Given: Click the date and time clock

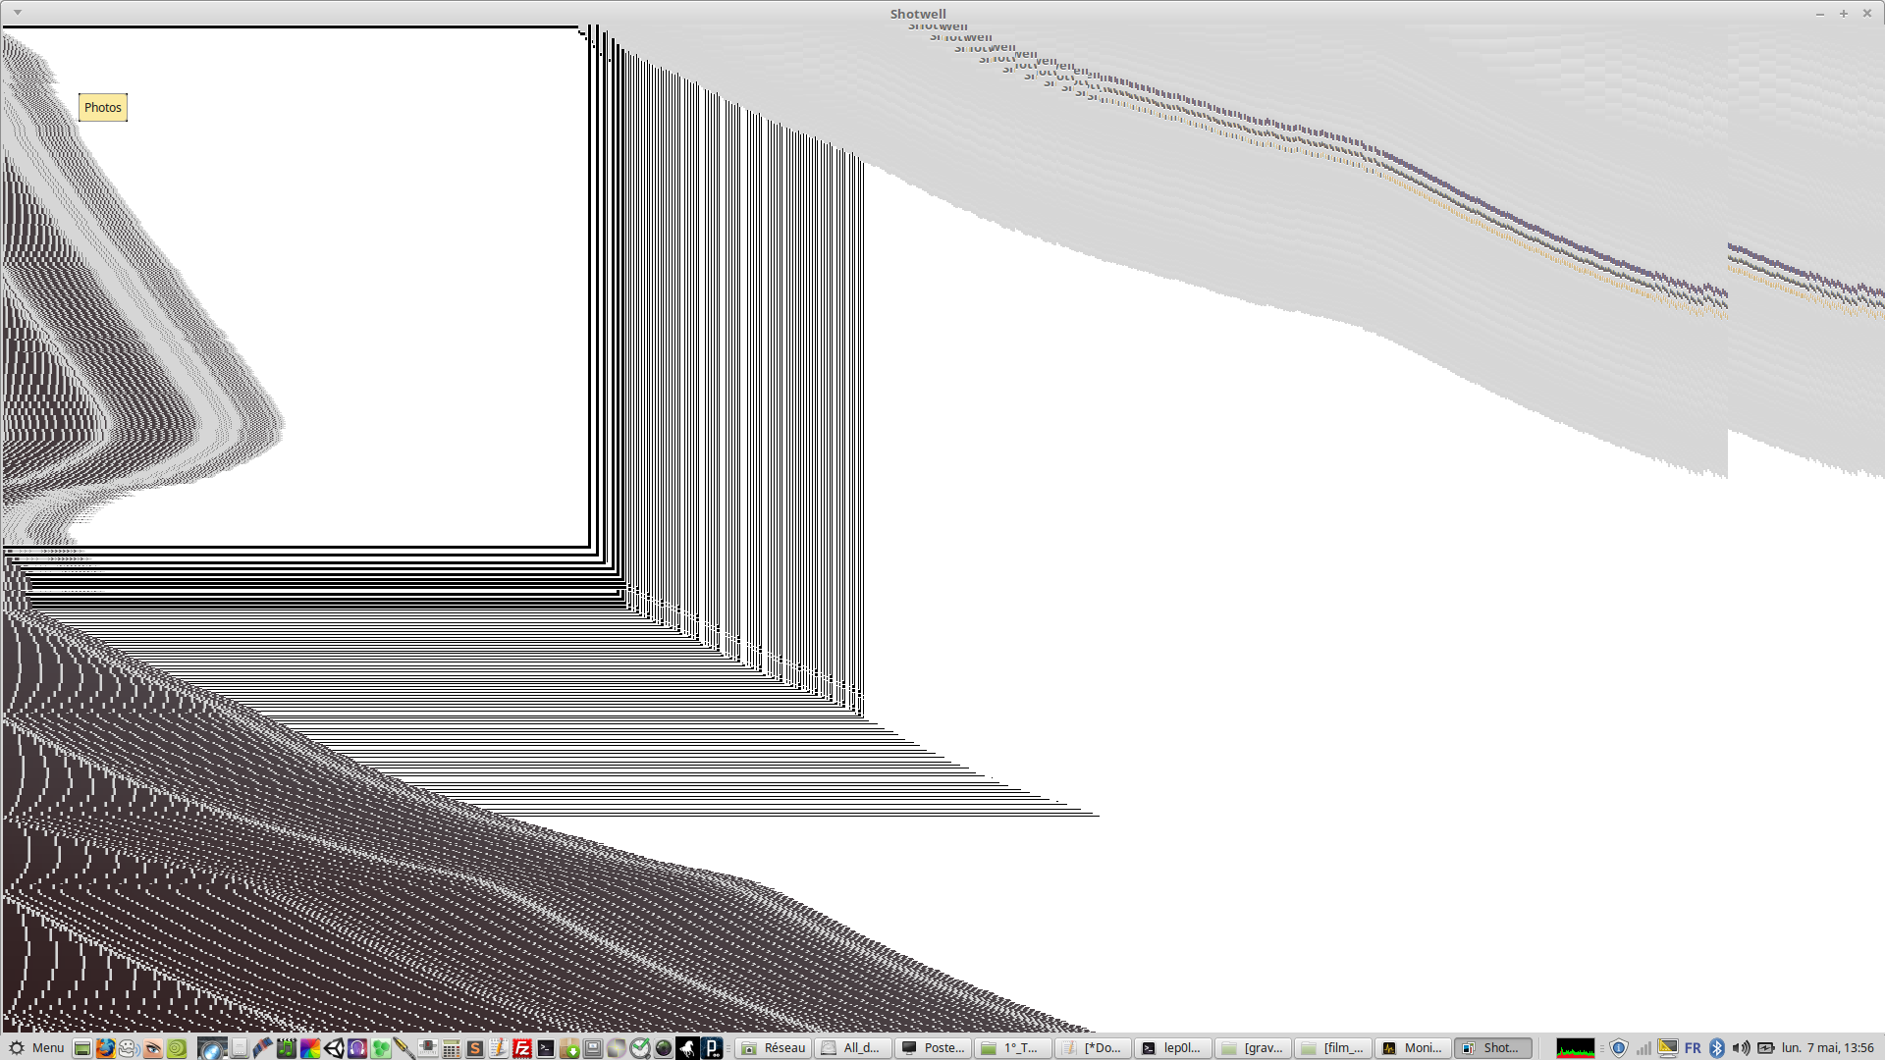Looking at the screenshot, I should pyautogui.click(x=1827, y=1048).
